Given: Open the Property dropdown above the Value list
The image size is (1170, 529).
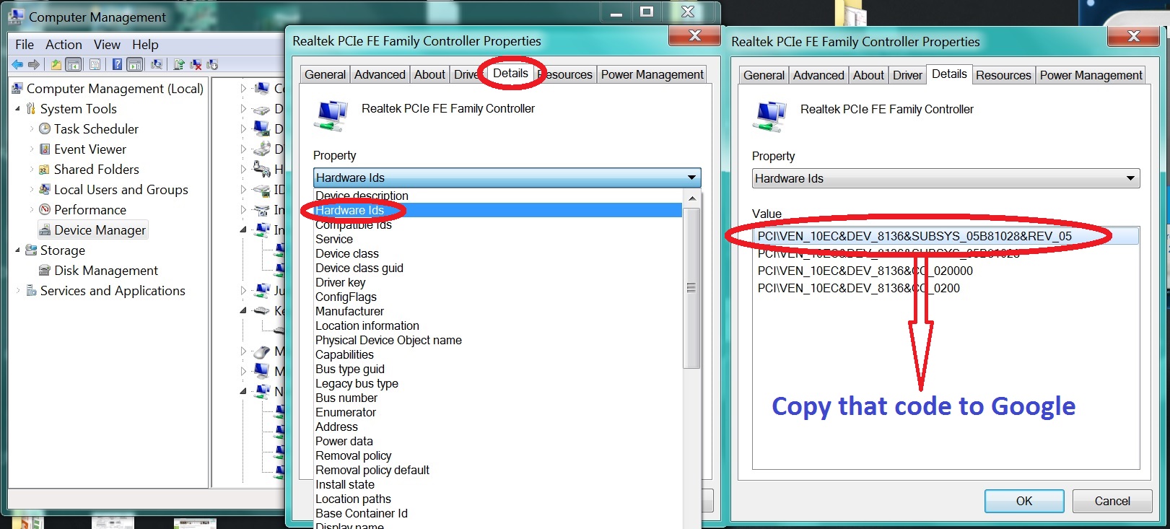Looking at the screenshot, I should coord(946,178).
